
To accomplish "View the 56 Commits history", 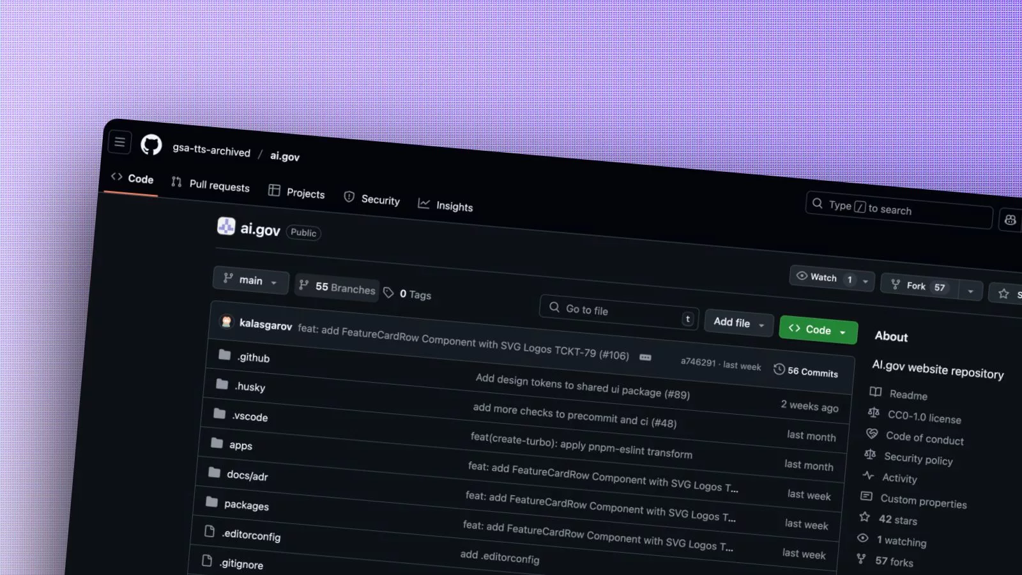I will click(805, 371).
